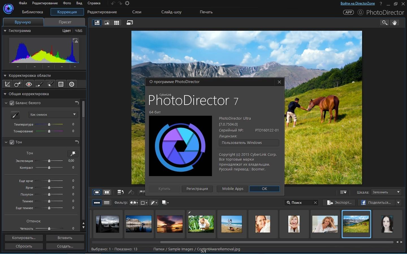Select the radial filter circle tool
Viewport: 407px width, 254px height.
click(x=72, y=84)
